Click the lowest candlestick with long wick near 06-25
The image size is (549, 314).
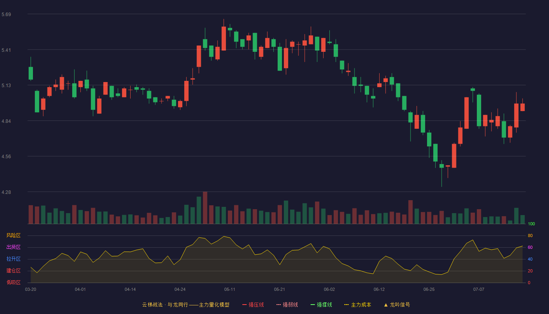(442, 173)
